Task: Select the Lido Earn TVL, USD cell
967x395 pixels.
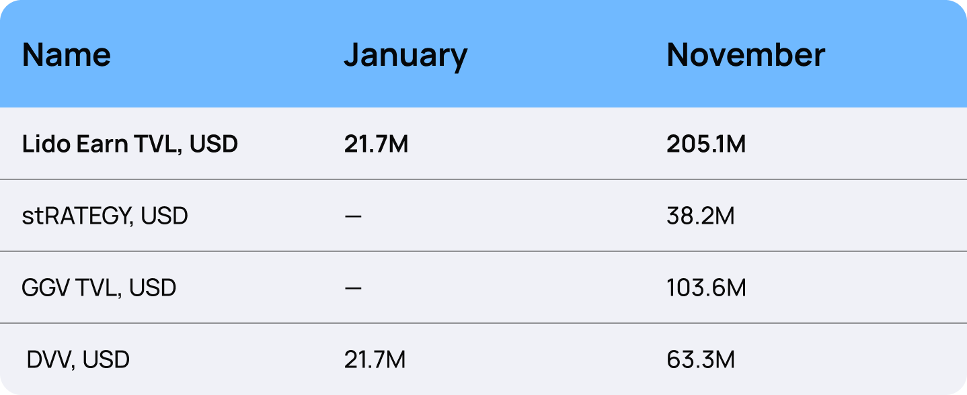Action: 130,144
